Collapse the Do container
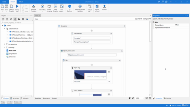190x107 pixels. click(x=120, y=60)
